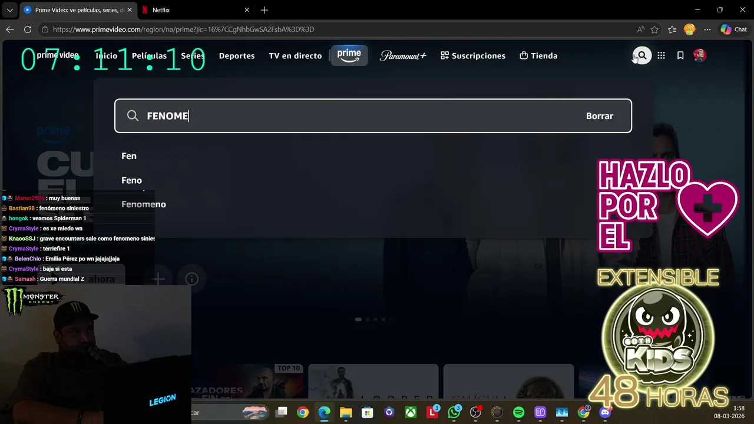754x424 pixels.
Task: Select the 'Fen' search suggestion
Action: coord(129,156)
